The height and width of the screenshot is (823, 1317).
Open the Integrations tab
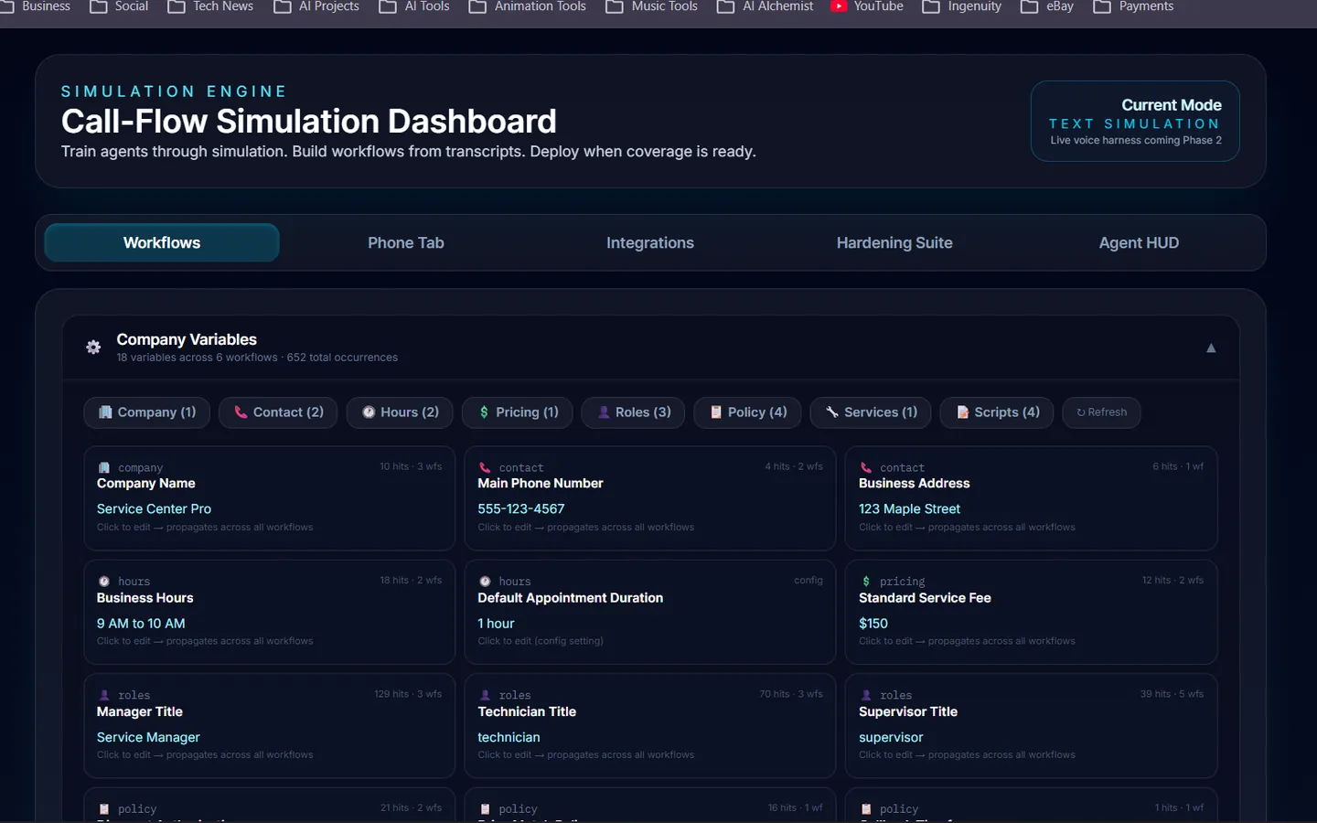click(650, 242)
